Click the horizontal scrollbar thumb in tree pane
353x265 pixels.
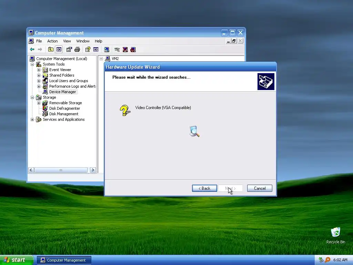coord(61,170)
